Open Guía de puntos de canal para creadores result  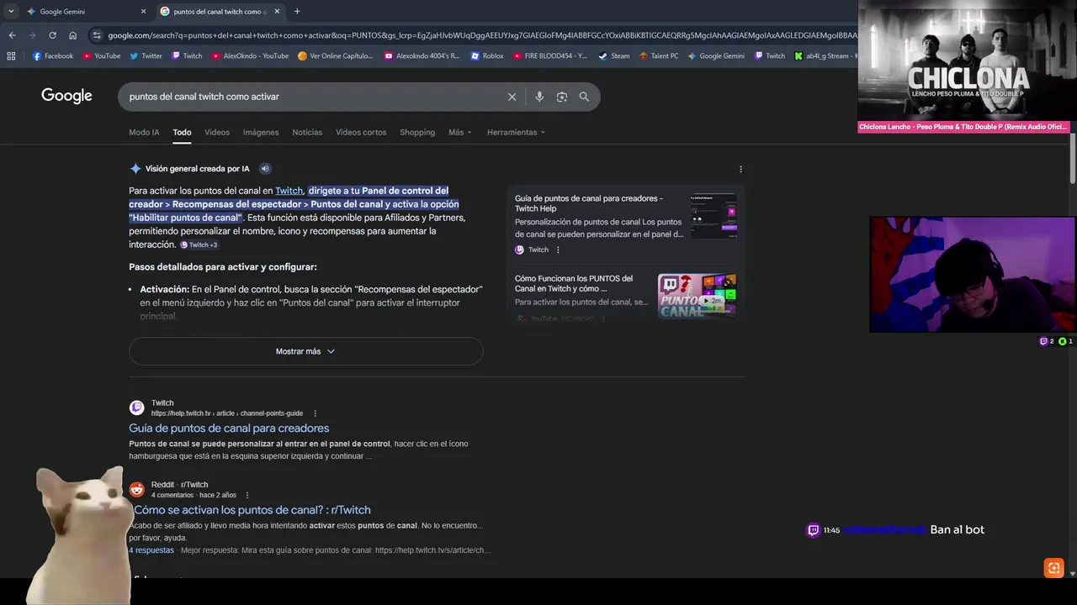pos(229,428)
